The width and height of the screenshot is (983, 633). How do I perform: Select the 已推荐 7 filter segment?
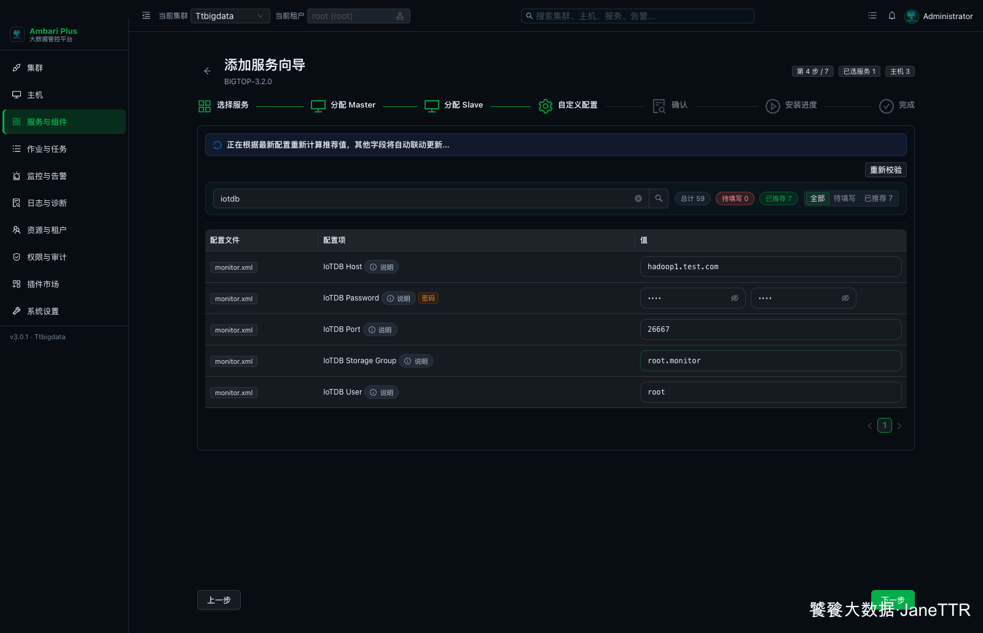tap(879, 199)
